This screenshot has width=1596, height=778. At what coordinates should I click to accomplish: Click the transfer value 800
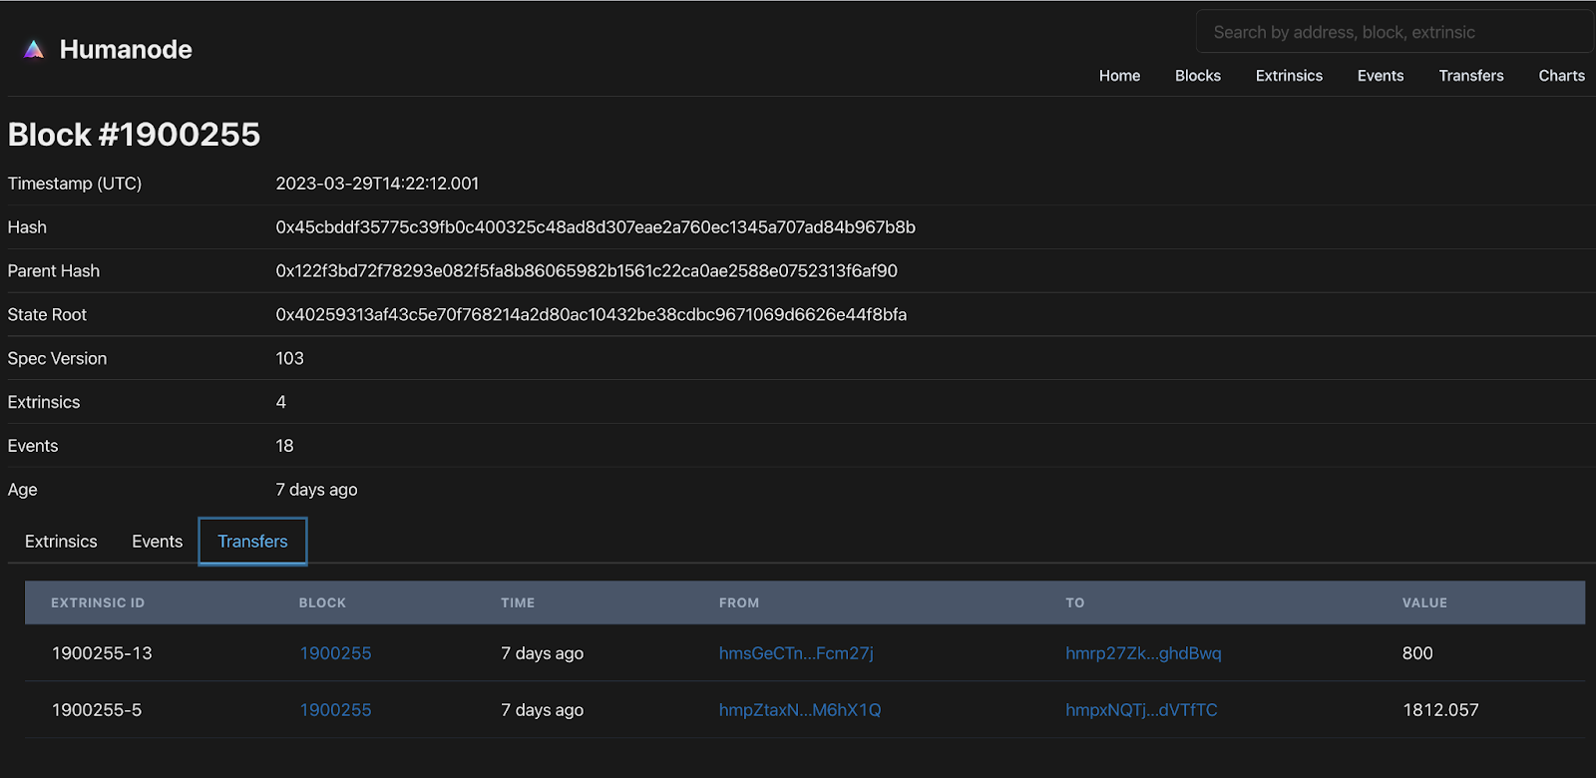(x=1417, y=653)
